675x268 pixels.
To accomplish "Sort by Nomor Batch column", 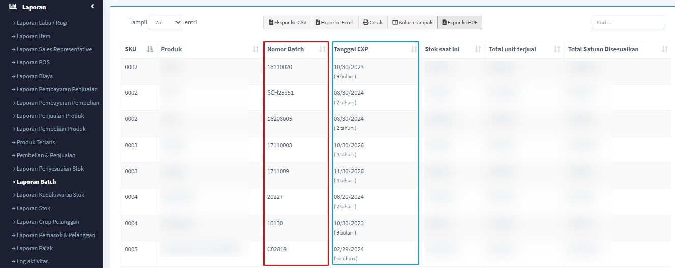I will tap(296, 49).
